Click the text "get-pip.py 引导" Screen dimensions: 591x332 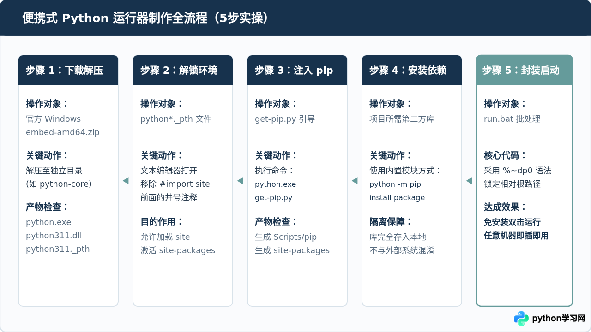click(285, 119)
